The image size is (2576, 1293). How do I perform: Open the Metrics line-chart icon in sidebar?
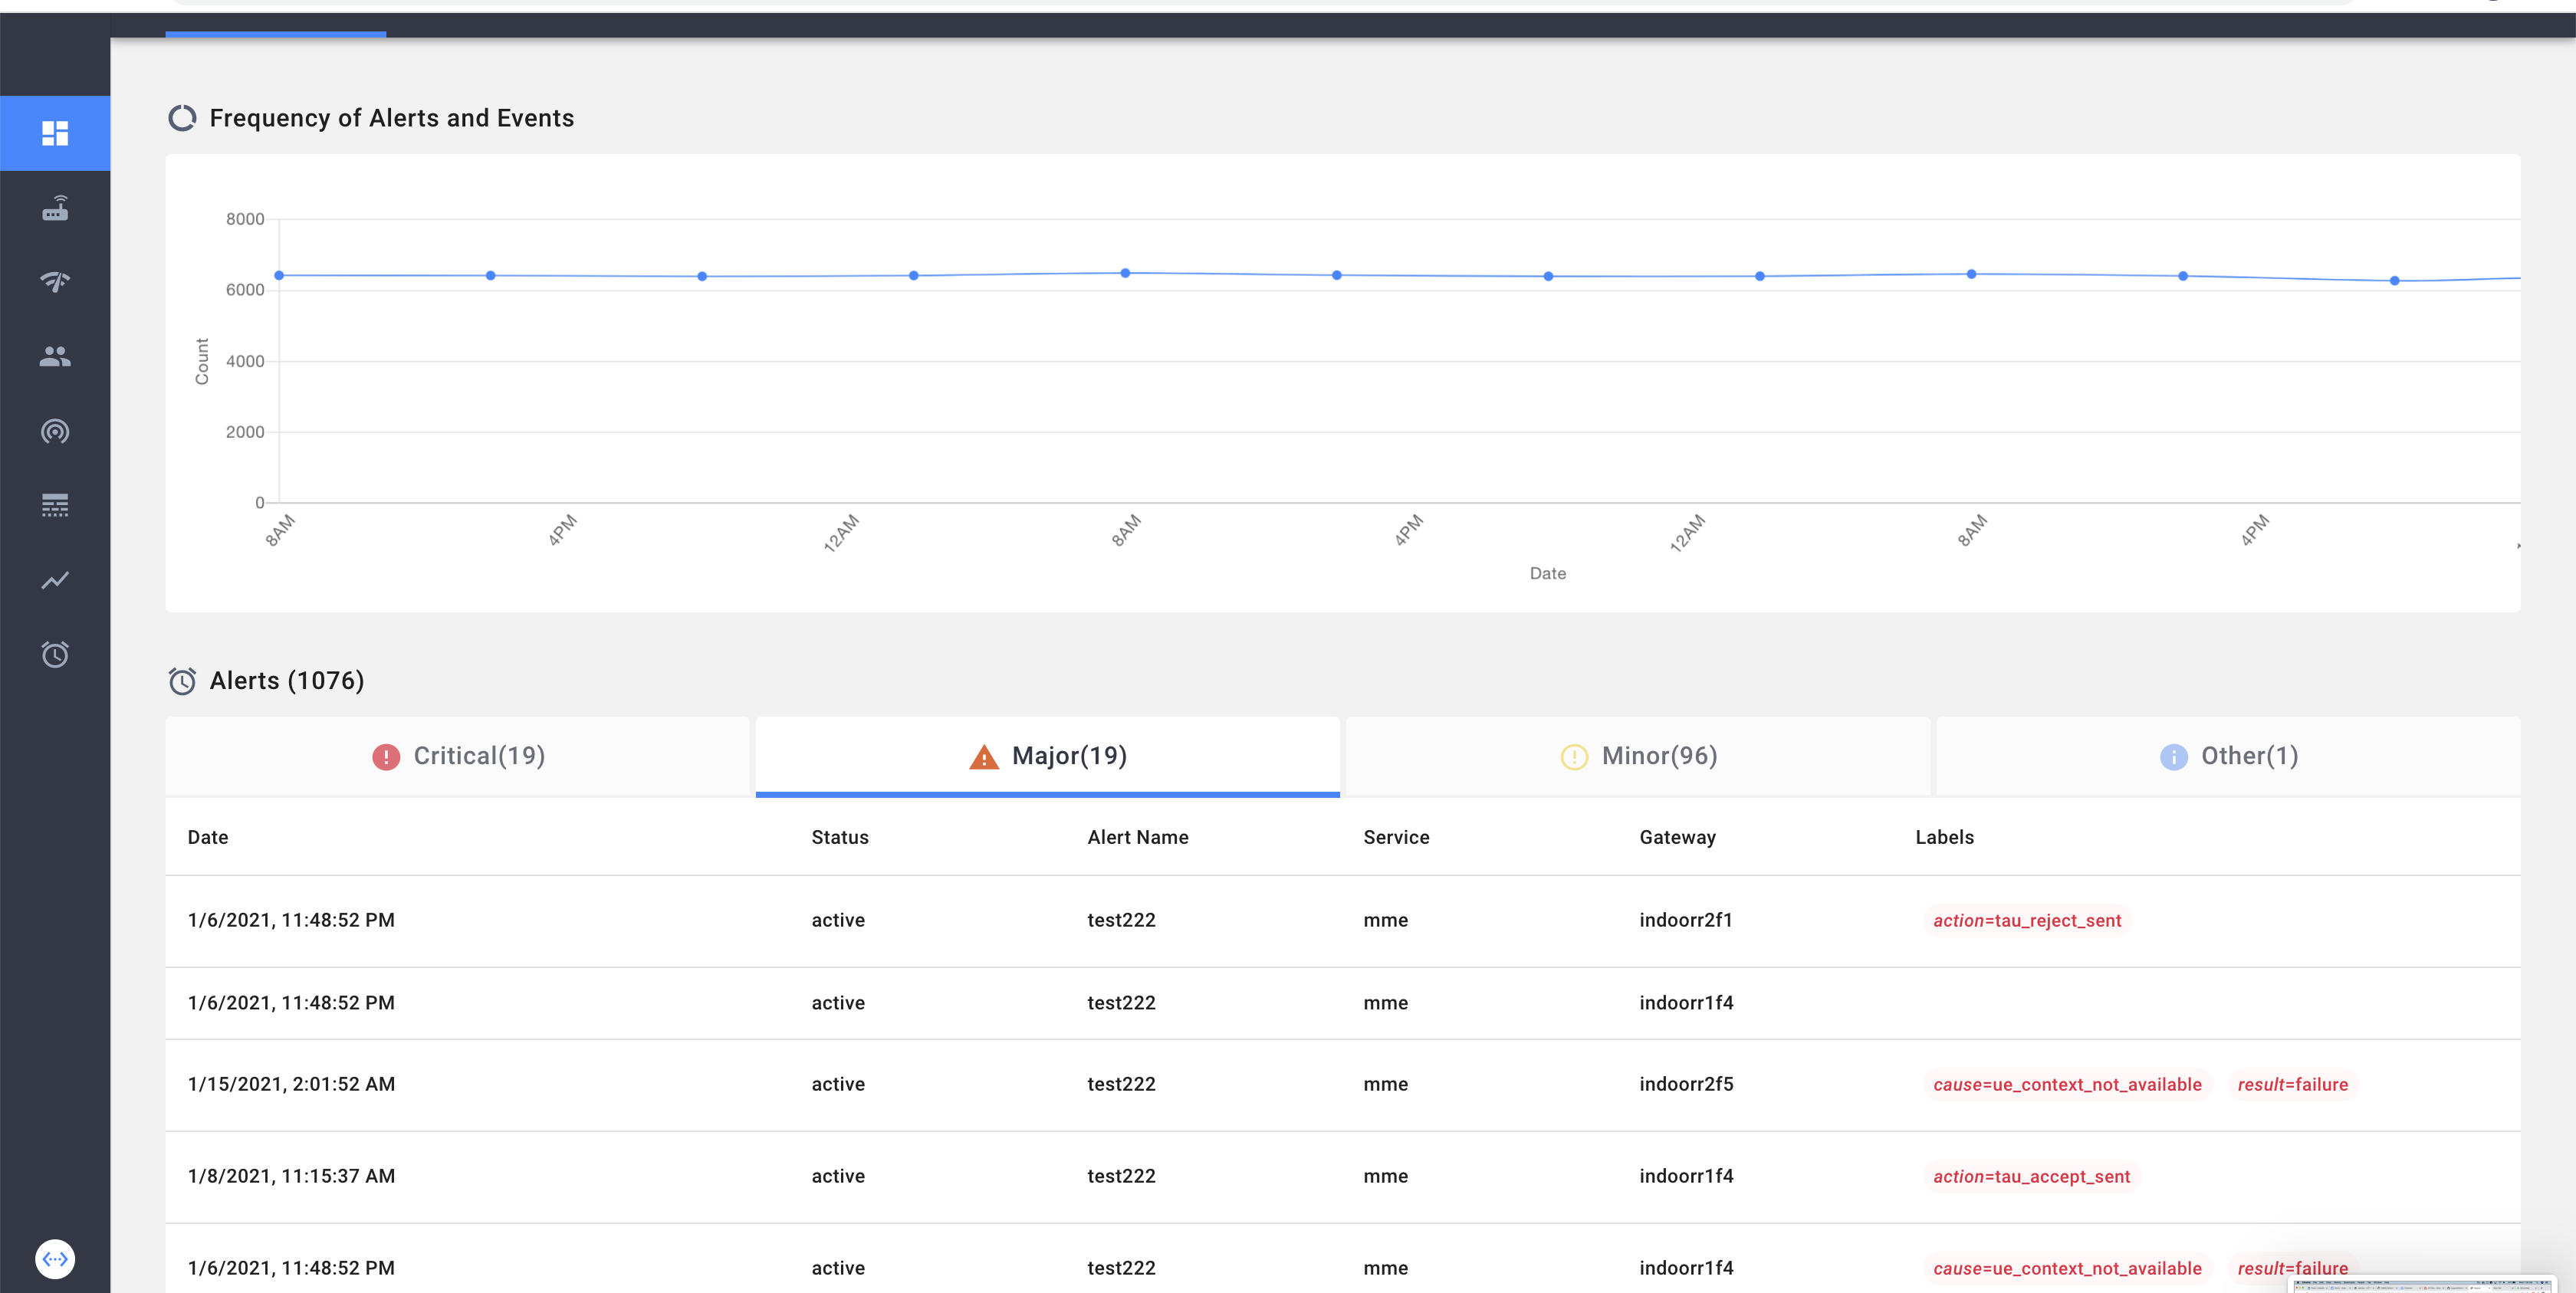click(55, 580)
